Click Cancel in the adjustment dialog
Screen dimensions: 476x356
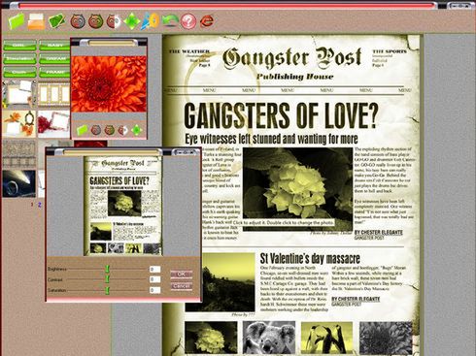click(182, 286)
